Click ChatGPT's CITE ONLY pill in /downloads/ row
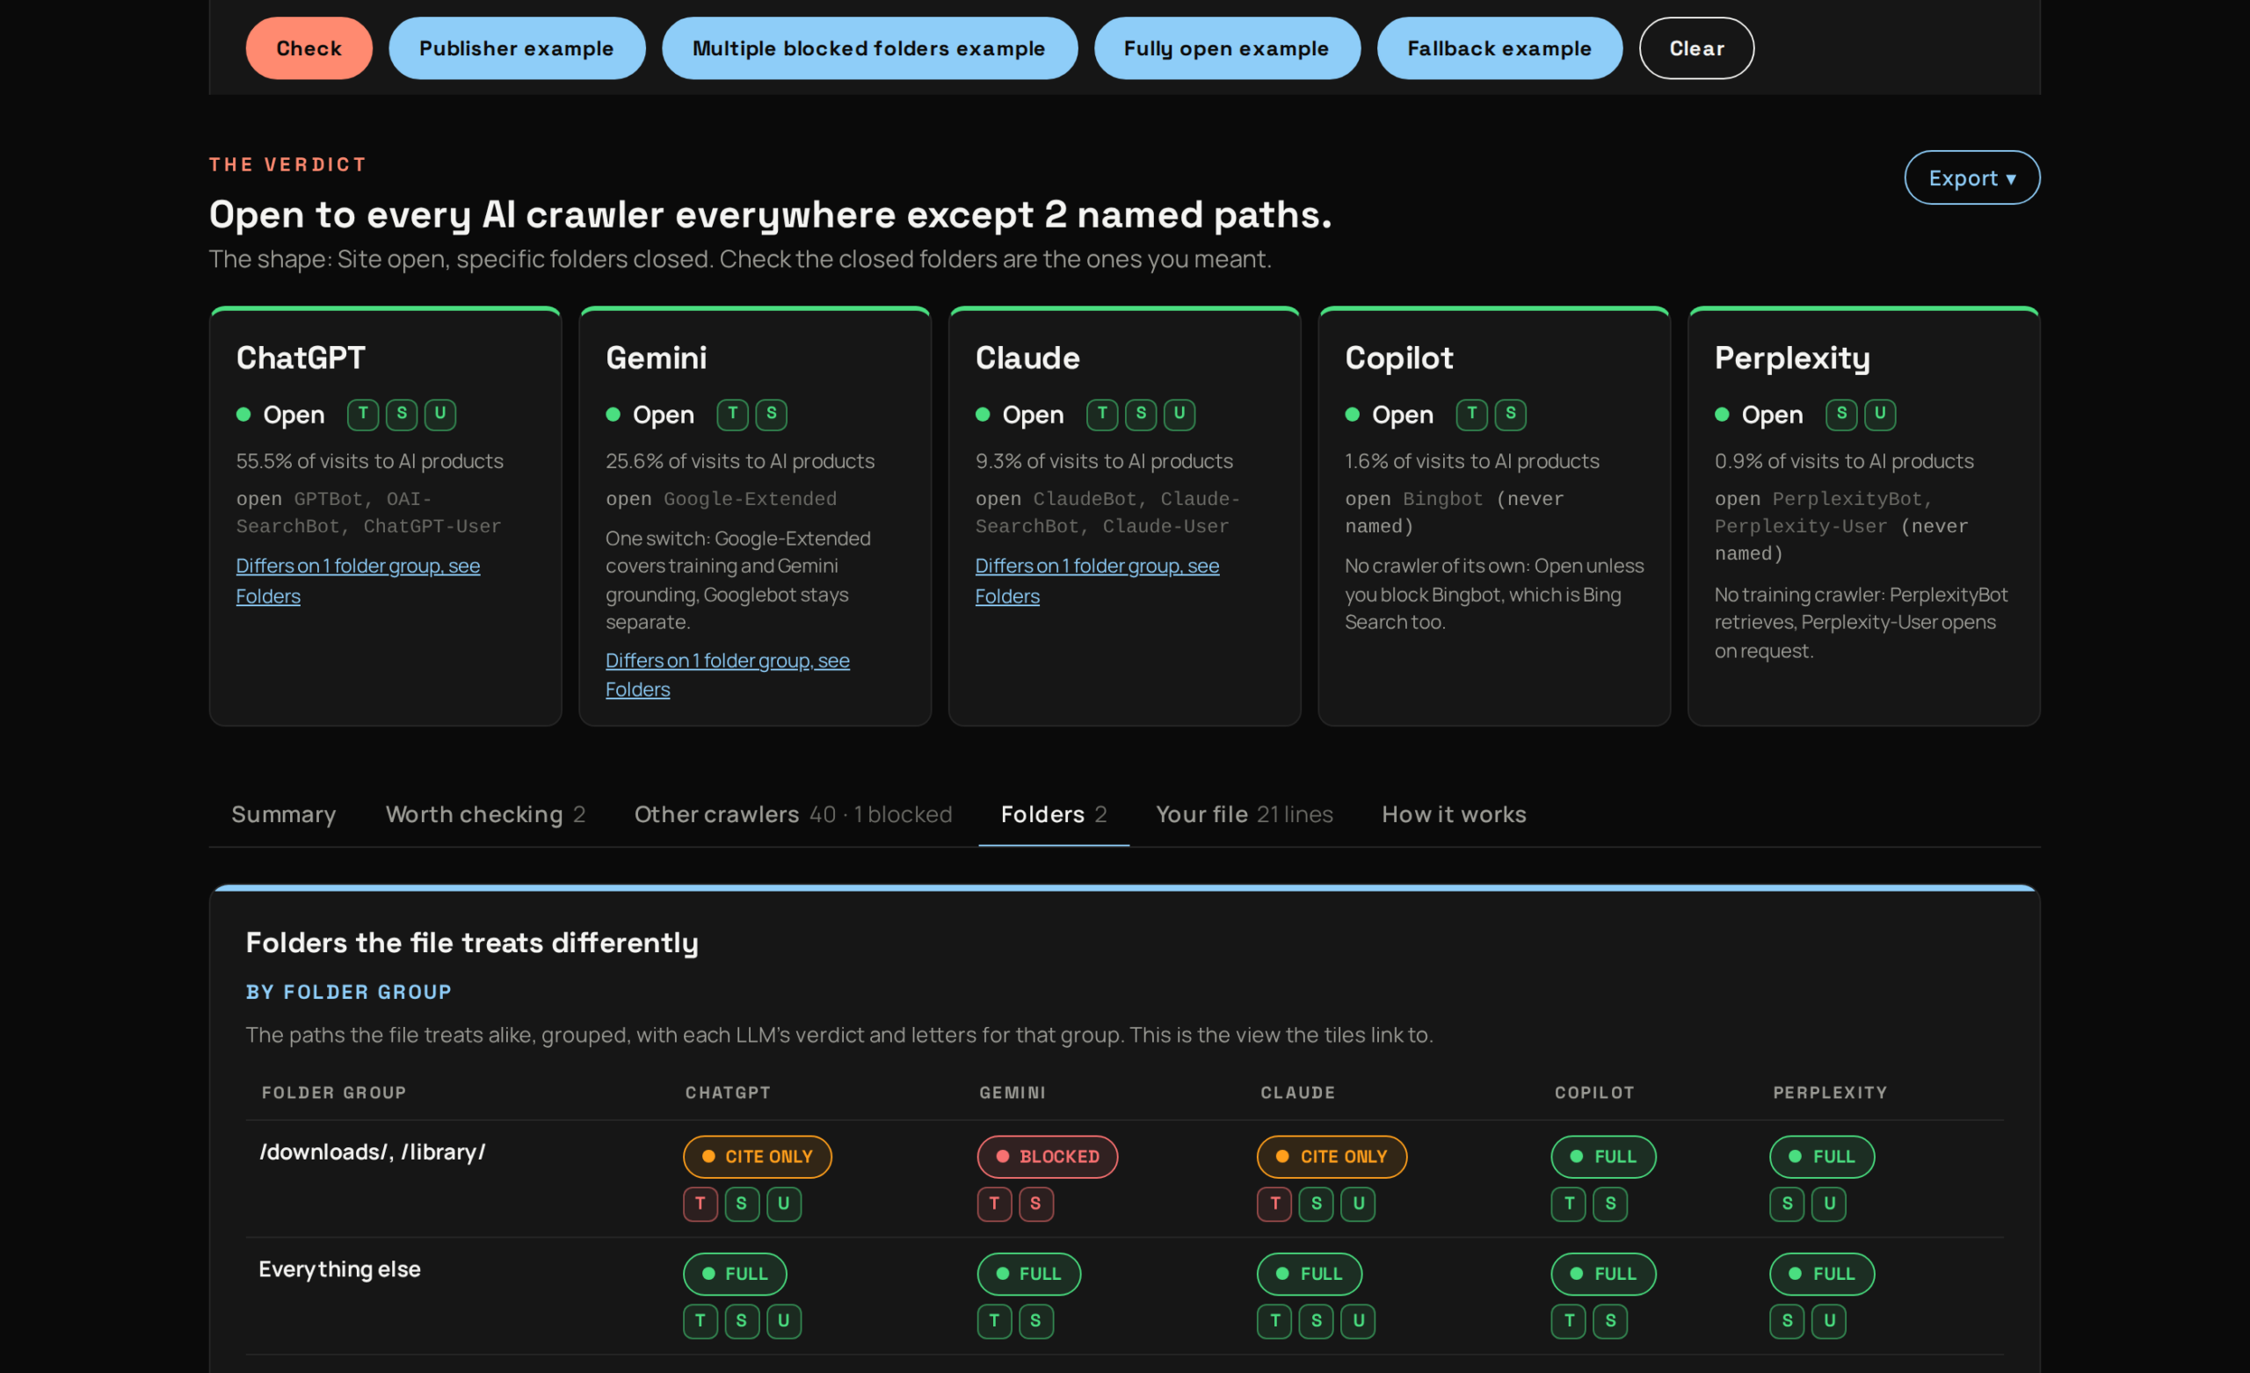The height and width of the screenshot is (1373, 2250). (757, 1157)
